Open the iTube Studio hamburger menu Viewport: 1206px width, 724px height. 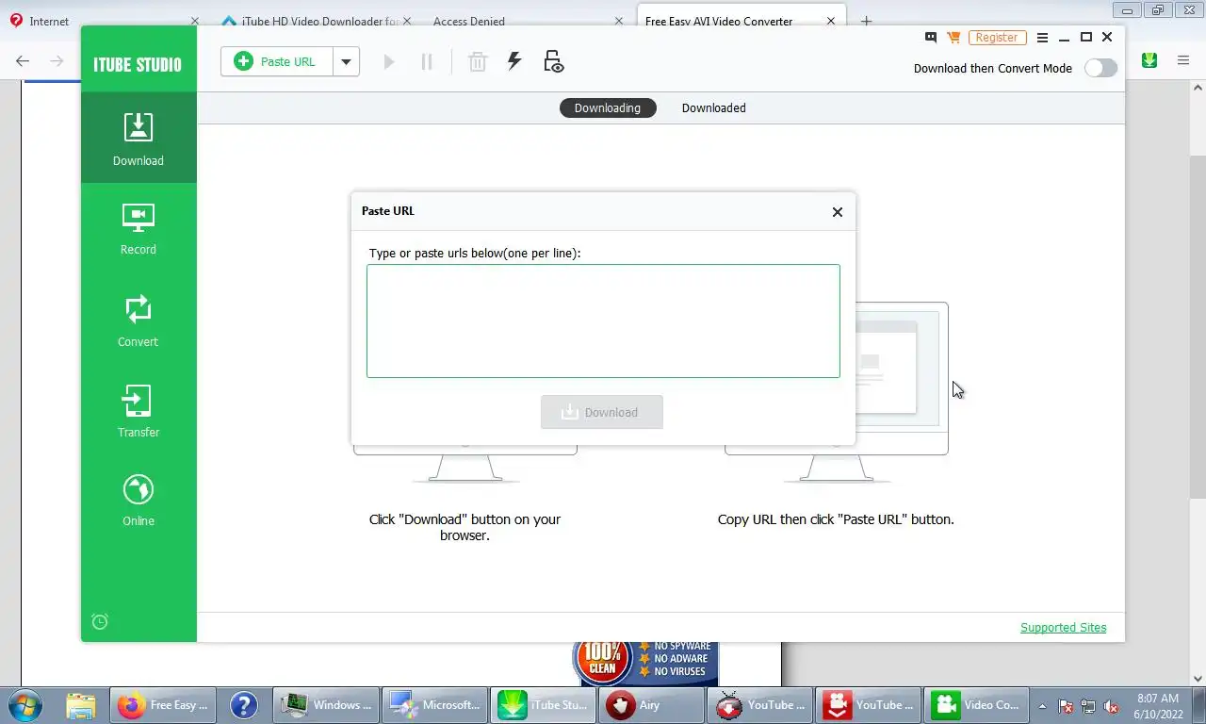pyautogui.click(x=1042, y=38)
